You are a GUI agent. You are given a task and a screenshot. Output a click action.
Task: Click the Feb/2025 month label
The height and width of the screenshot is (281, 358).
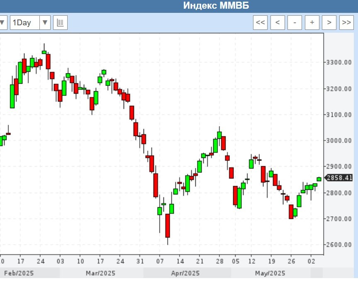pos(19,273)
